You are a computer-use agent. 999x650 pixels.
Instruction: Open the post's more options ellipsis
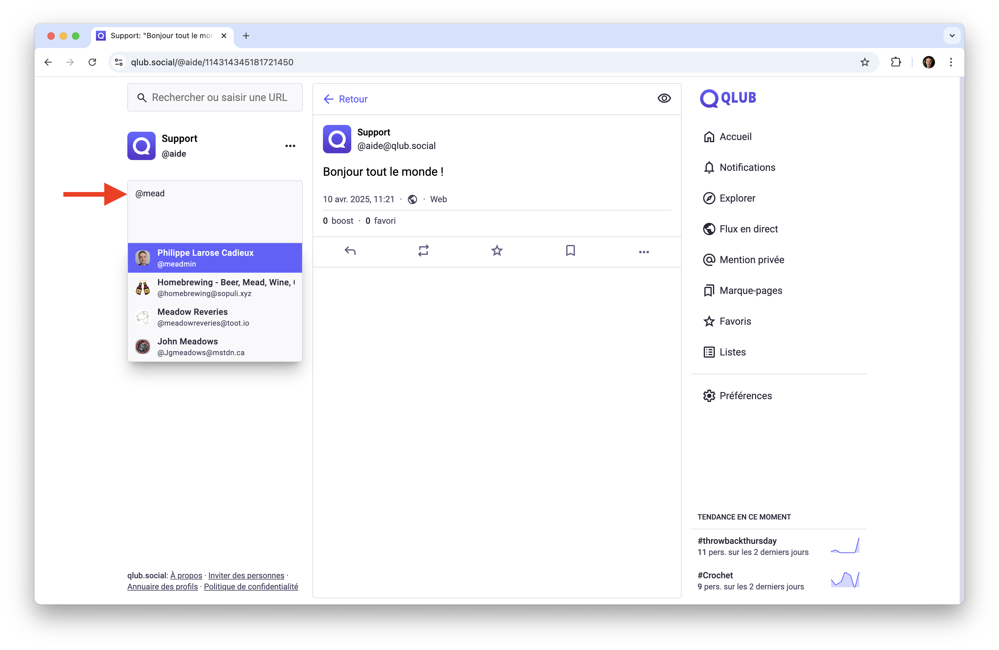pos(644,252)
